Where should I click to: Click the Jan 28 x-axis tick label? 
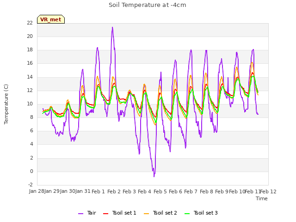point(37,191)
